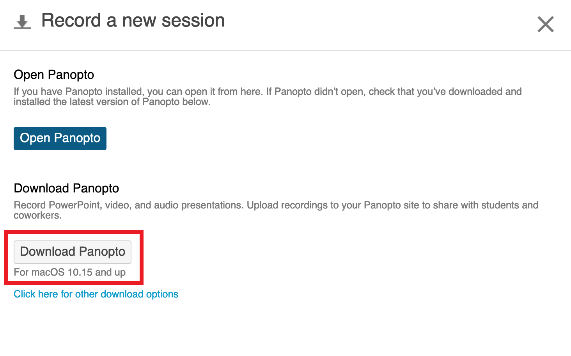The width and height of the screenshot is (571, 356).
Task: Select the Open Panopto section heading
Action: pos(54,75)
